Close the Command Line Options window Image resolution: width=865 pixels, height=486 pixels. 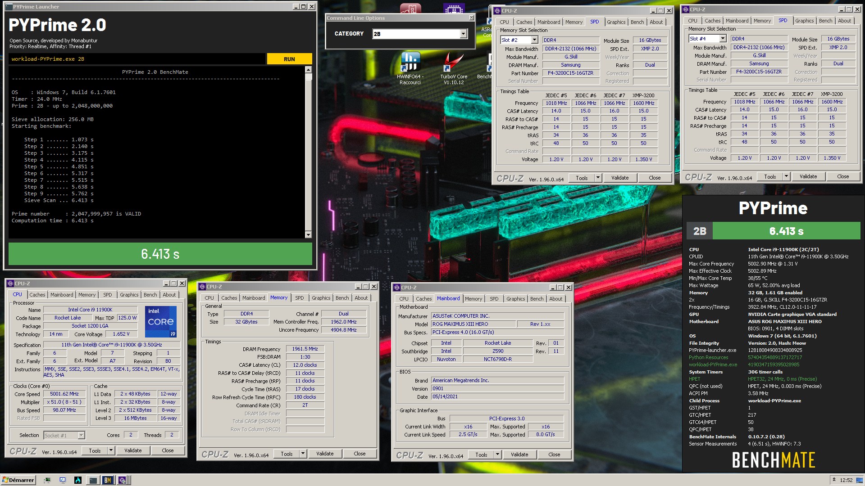click(x=472, y=18)
